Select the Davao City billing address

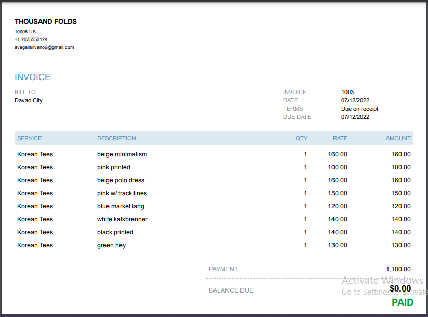29,100
